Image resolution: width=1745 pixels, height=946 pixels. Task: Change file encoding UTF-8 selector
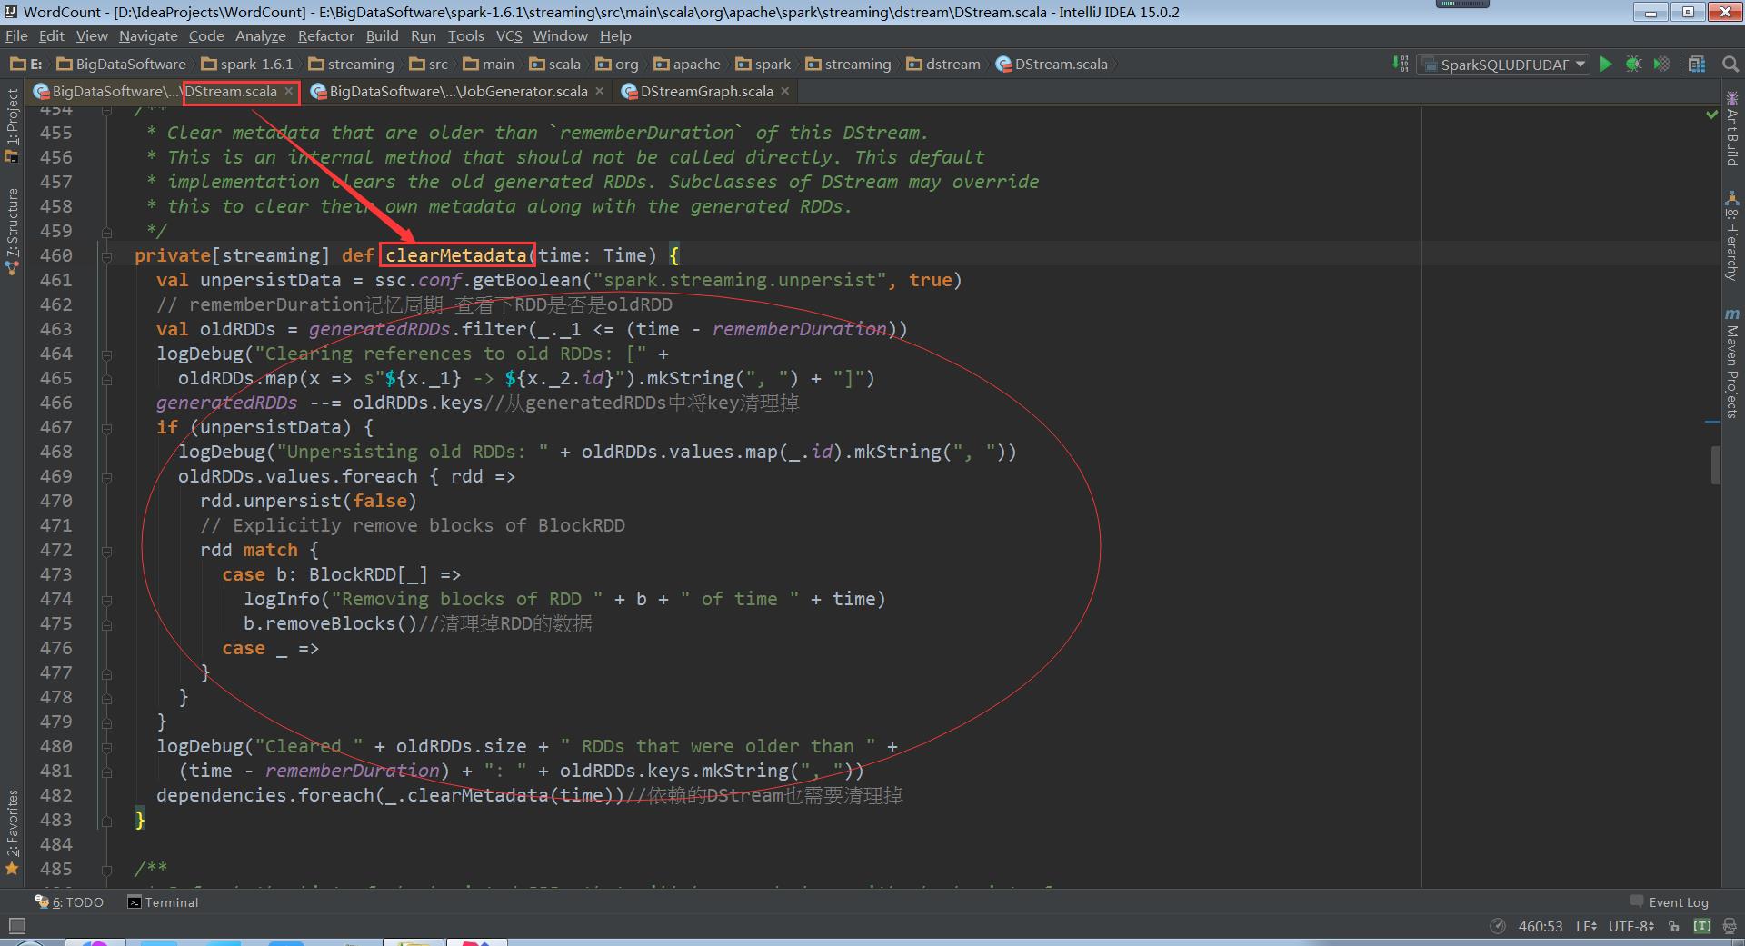1631,926
